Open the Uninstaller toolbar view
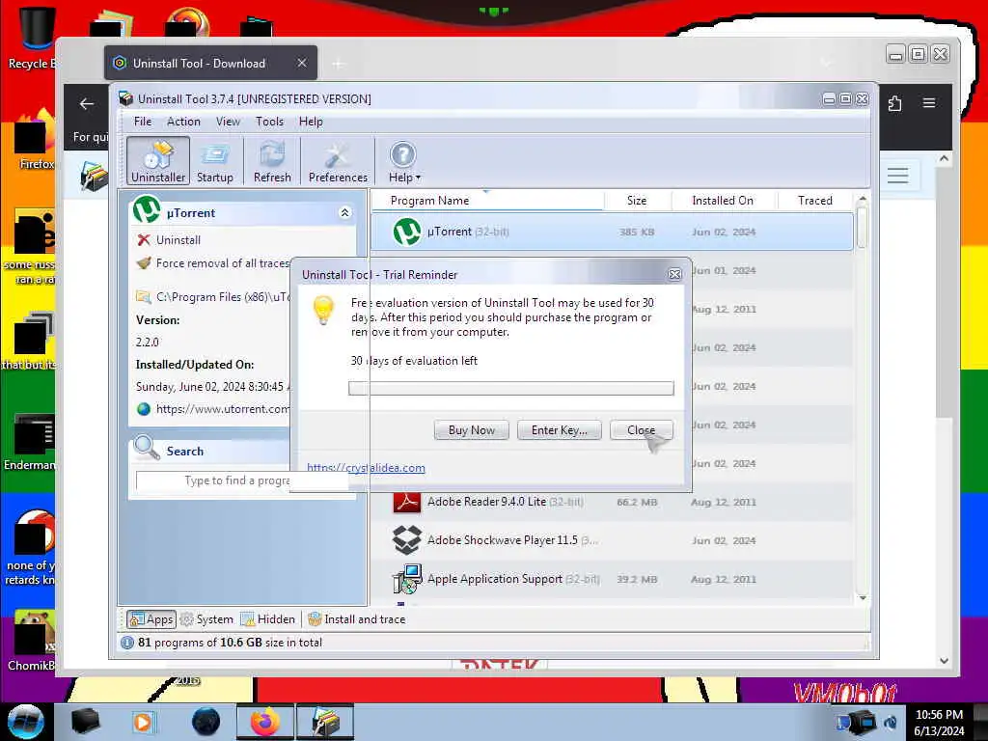This screenshot has height=741, width=988. point(158,161)
